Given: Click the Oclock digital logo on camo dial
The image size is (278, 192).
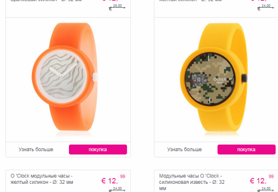Looking at the screenshot, I should click(220, 80).
